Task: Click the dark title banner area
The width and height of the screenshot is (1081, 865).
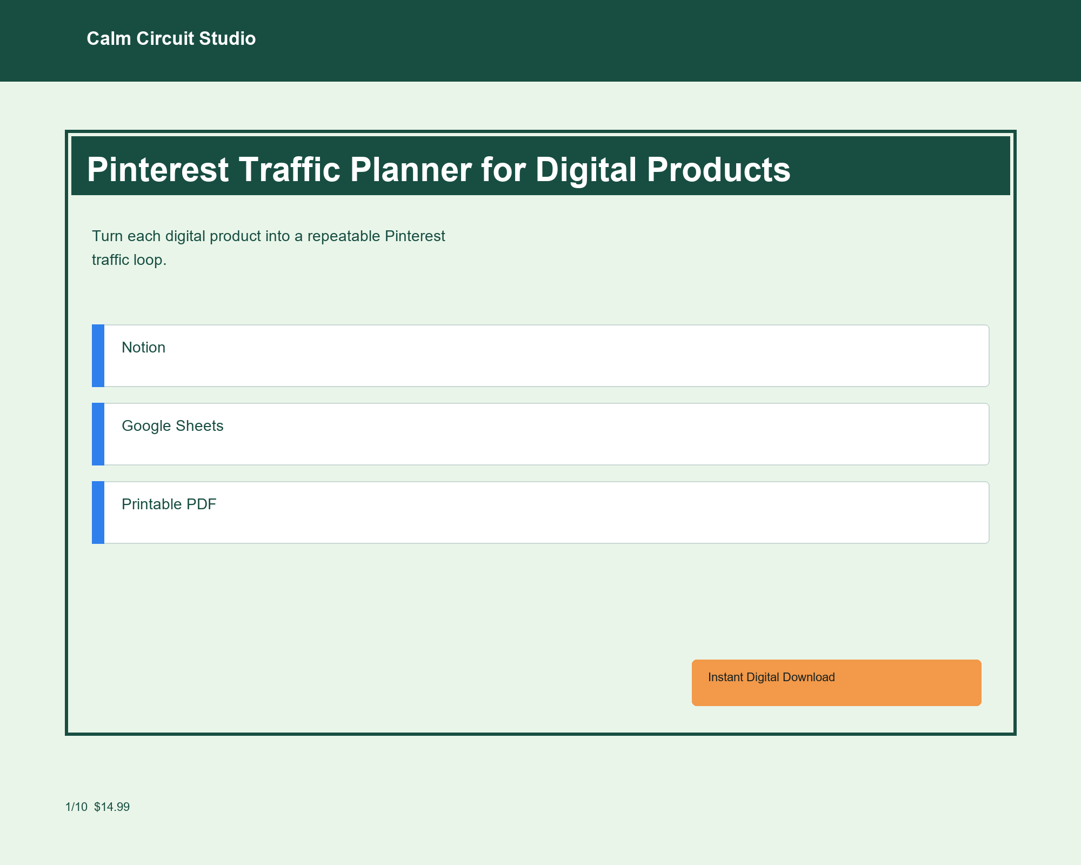Action: (x=540, y=167)
